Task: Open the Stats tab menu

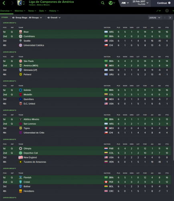Action: click(42, 11)
